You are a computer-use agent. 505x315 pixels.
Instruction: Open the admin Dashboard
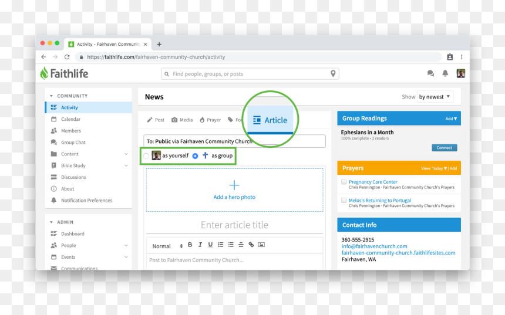point(72,233)
